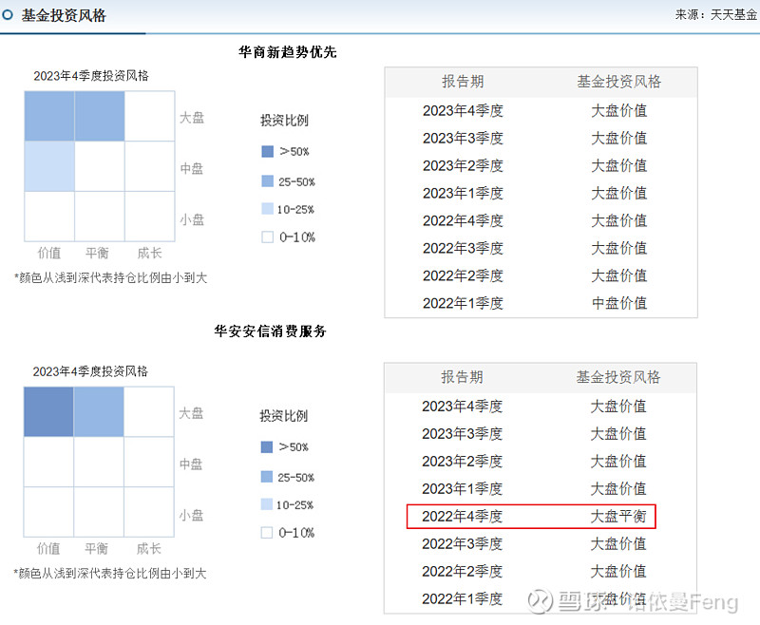Click the 小盘 row label of 华安 grid
The height and width of the screenshot is (625, 760).
point(191,516)
